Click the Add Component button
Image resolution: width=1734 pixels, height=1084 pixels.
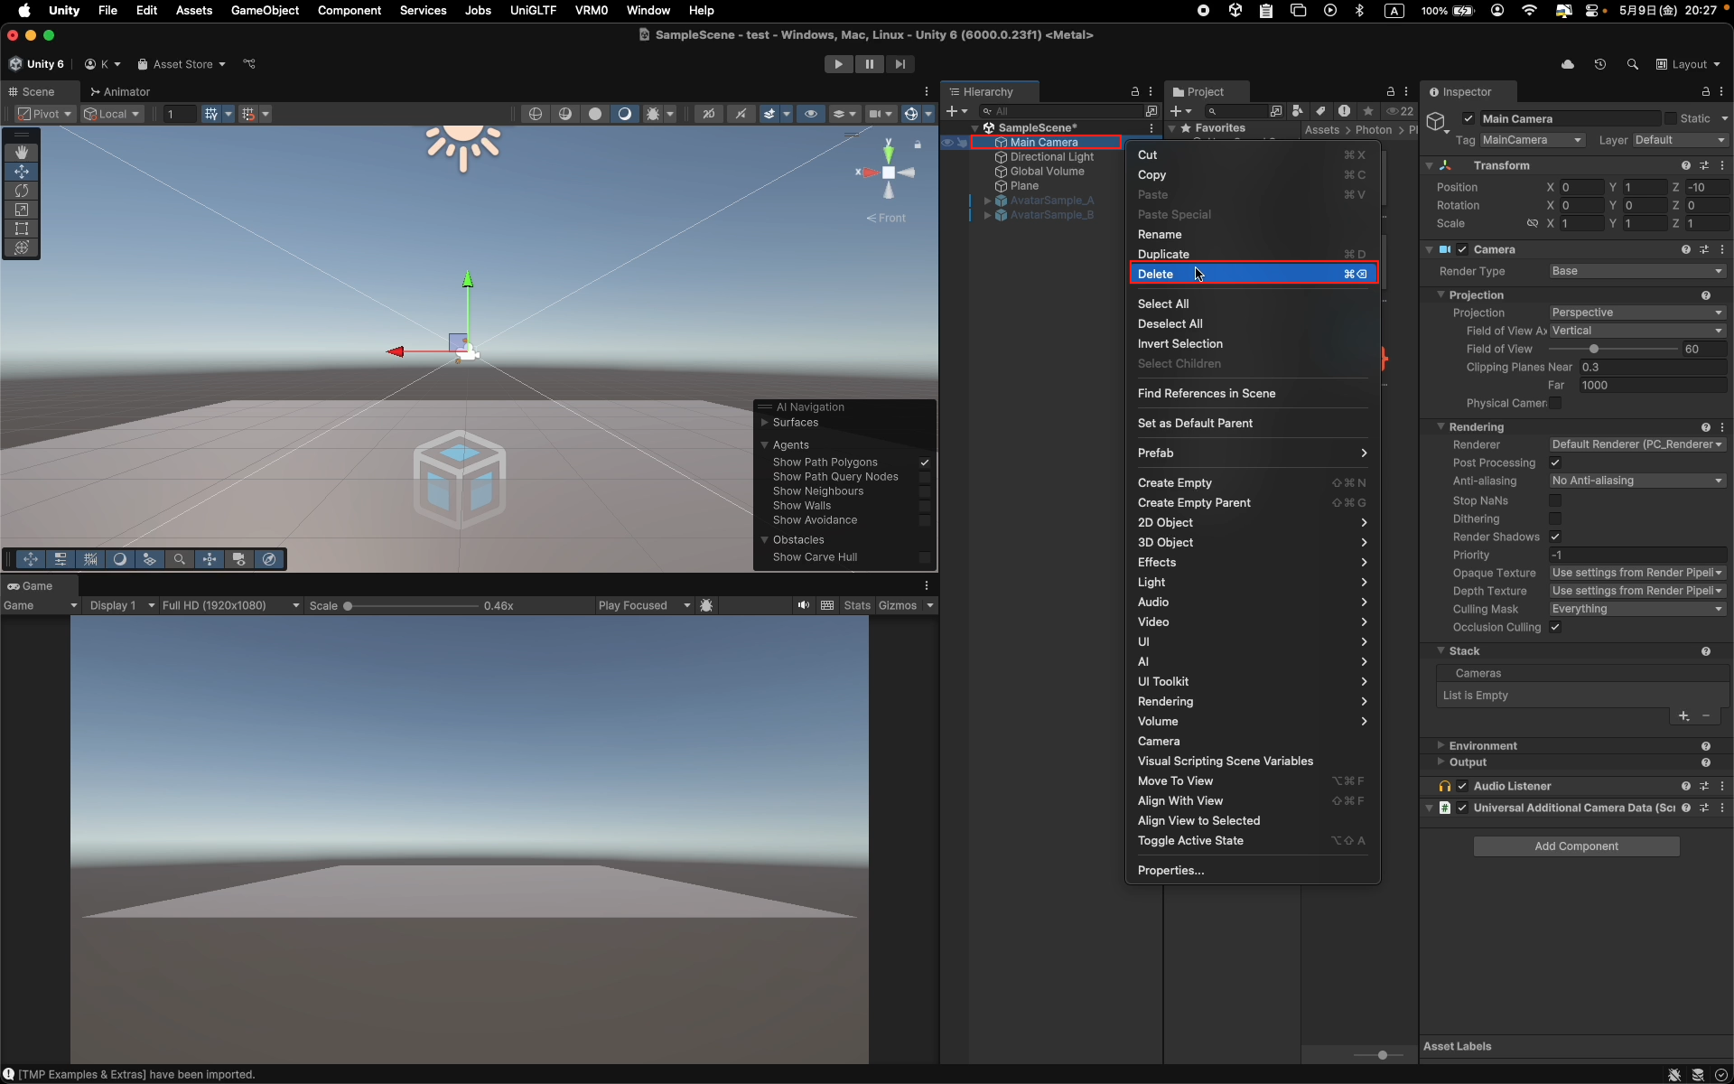pos(1576,846)
